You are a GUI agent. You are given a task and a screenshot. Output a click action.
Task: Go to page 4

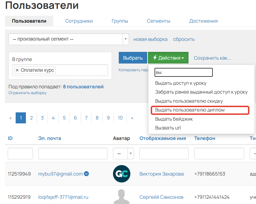pos(53,118)
